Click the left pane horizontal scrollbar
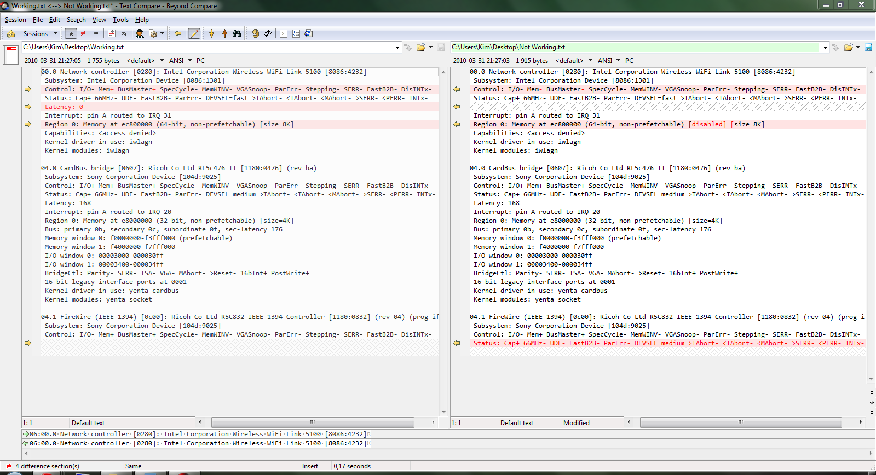Viewport: 876px width, 475px height. pyautogui.click(x=312, y=422)
